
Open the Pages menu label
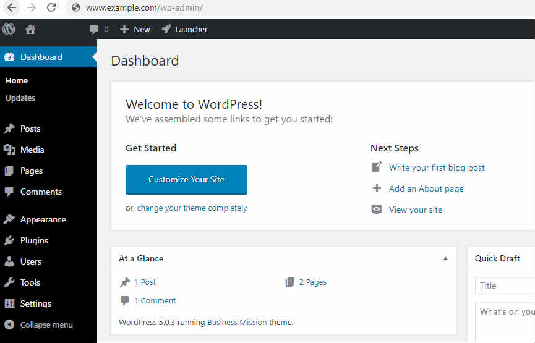click(x=32, y=171)
